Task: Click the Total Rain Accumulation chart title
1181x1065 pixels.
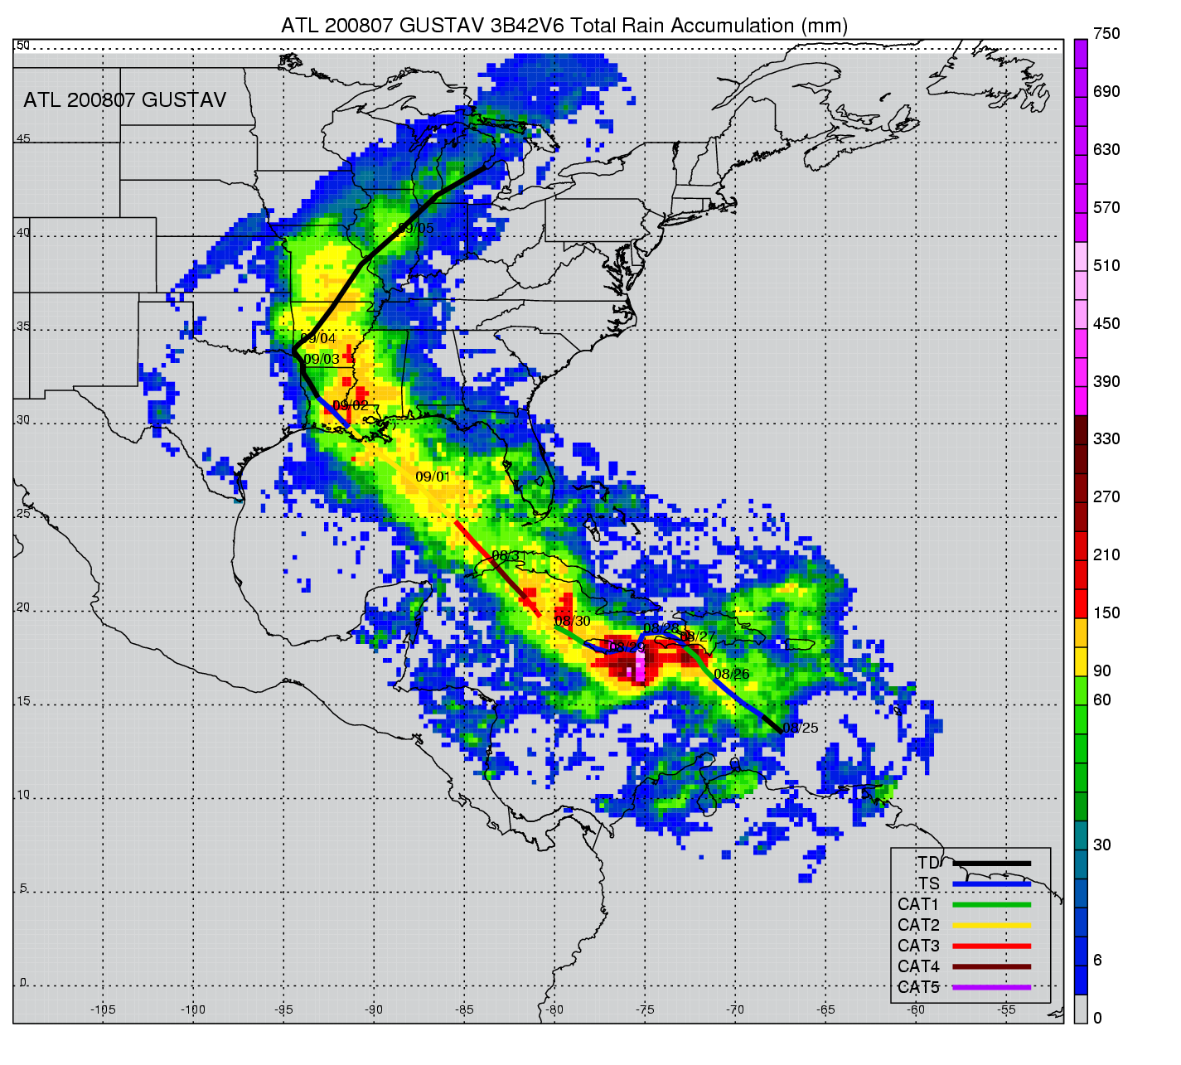Action: (564, 26)
